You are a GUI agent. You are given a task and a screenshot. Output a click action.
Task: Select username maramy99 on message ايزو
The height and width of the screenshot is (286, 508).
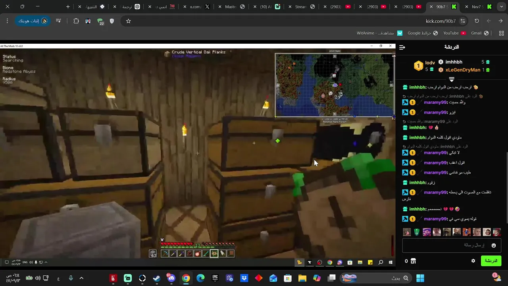click(435, 112)
